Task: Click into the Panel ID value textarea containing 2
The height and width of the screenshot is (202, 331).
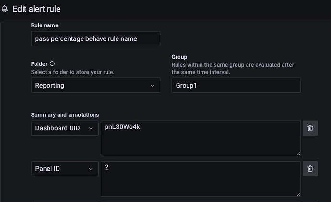Action: (x=201, y=179)
